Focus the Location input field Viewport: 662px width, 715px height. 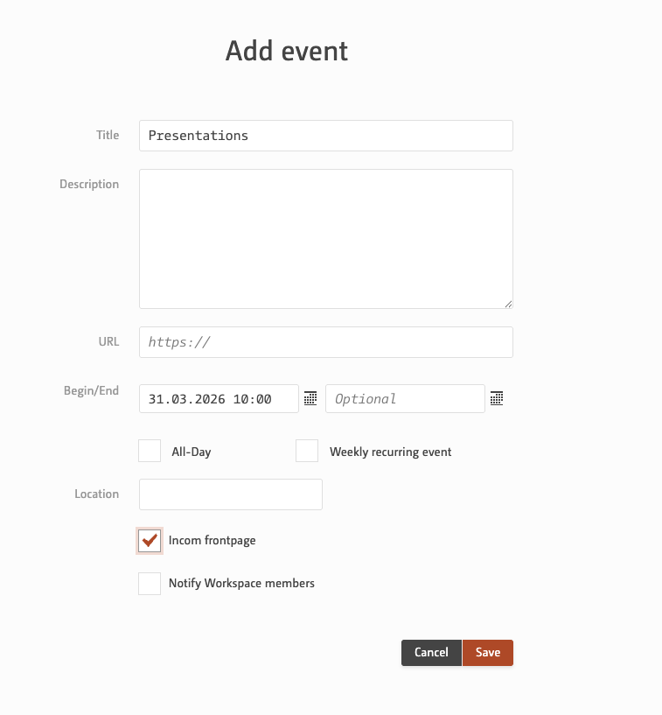point(231,494)
